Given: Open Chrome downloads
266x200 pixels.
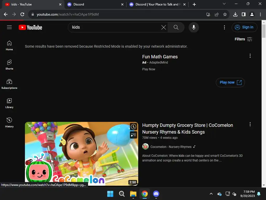Looking at the screenshot, I should (235, 15).
